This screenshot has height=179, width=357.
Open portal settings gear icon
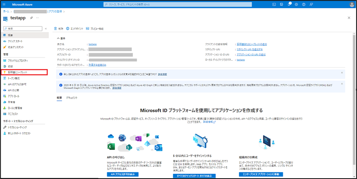pyautogui.click(x=296, y=4)
